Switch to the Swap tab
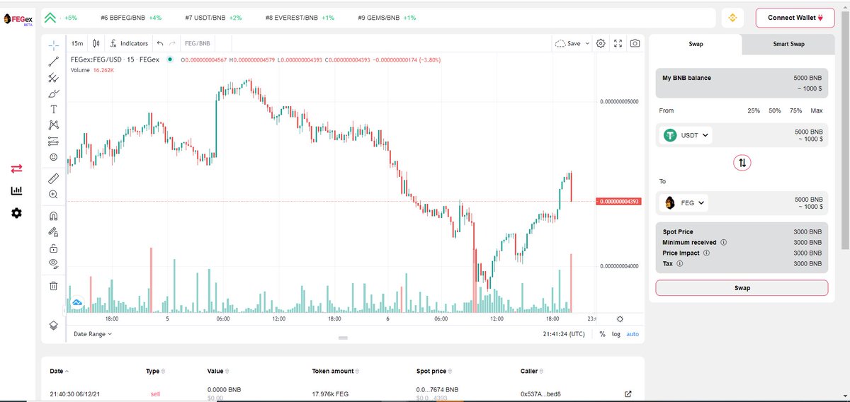This screenshot has height=402, width=850. [x=696, y=44]
